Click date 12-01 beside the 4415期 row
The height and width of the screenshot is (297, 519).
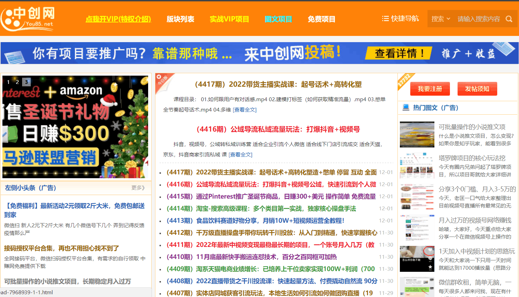[x=386, y=196]
